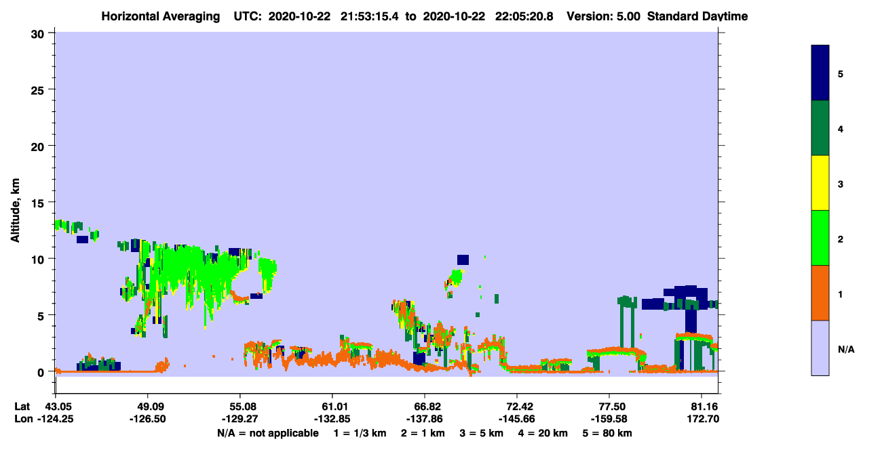Viewport: 882px width, 452px height.
Task: Click the dark blue color bar segment labeled 5
Action: pos(820,73)
